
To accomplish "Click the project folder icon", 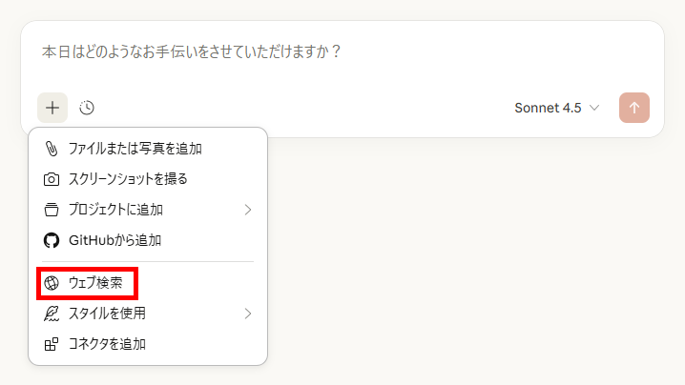I will (x=52, y=210).
